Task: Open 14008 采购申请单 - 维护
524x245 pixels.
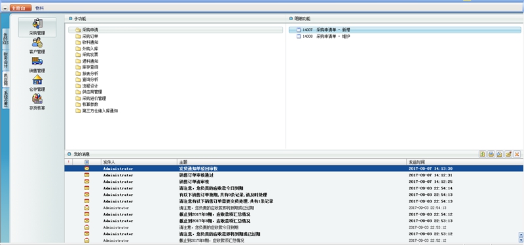Action: click(x=323, y=37)
